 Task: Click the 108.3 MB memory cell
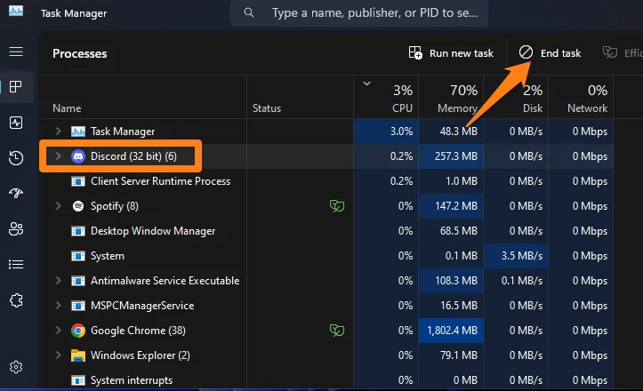[x=451, y=280]
